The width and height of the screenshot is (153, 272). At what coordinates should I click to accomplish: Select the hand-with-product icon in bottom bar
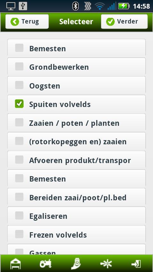point(76,264)
